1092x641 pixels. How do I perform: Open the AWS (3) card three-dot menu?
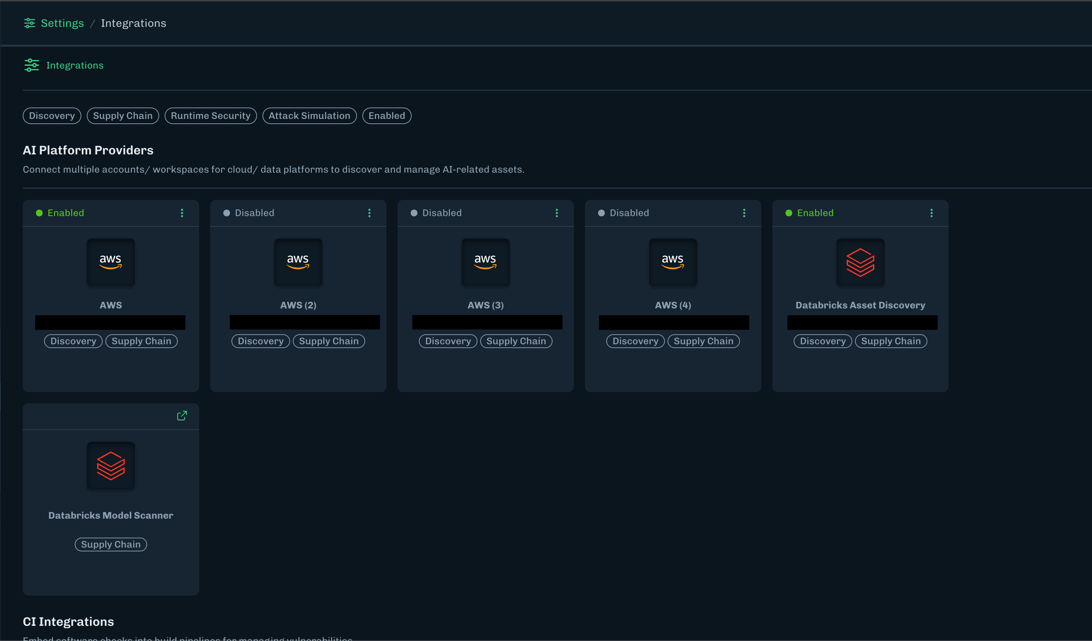pyautogui.click(x=557, y=213)
